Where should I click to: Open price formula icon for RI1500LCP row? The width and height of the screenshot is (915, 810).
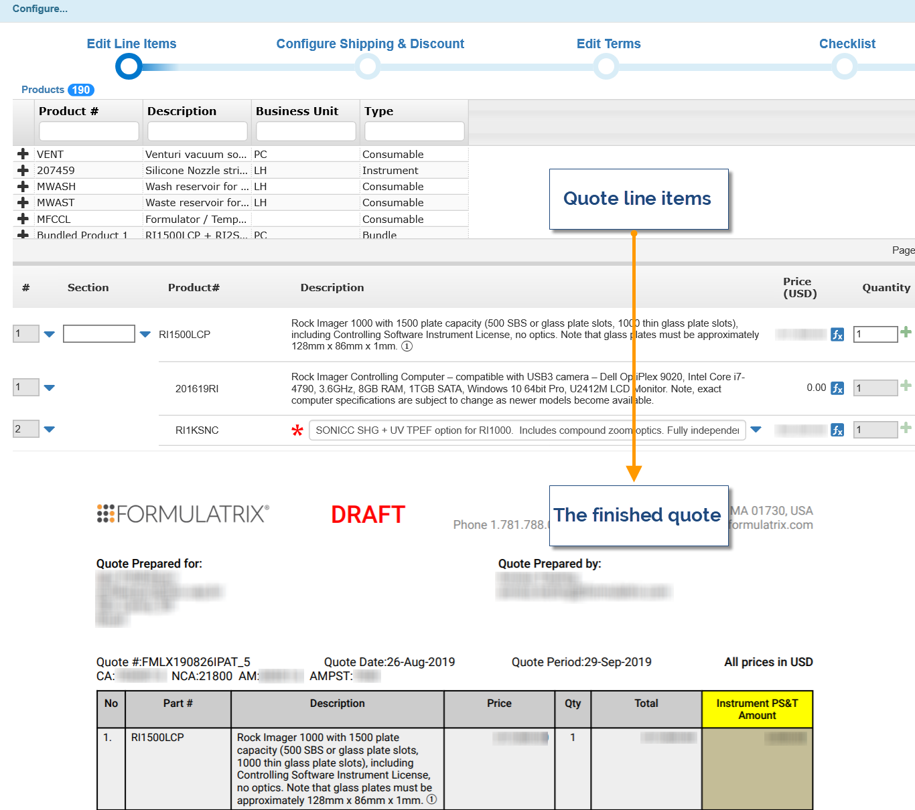(837, 334)
